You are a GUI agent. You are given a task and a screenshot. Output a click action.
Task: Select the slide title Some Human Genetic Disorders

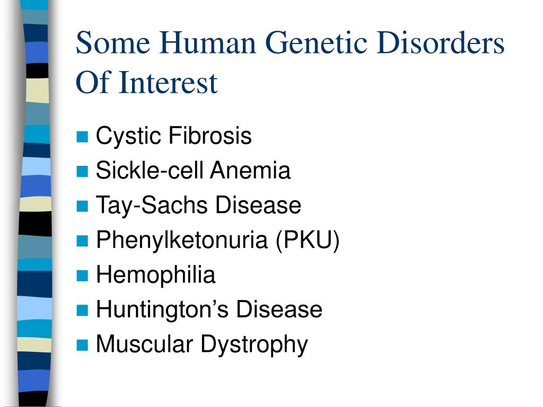click(290, 42)
